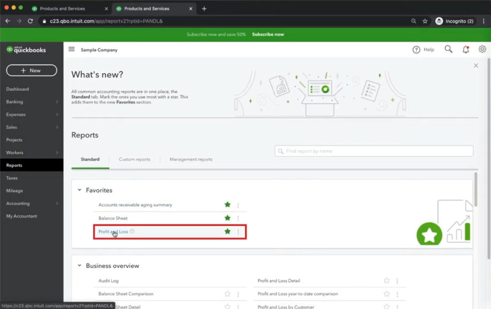Image resolution: width=491 pixels, height=309 pixels.
Task: Open the search magnifier in QuickBooks header
Action: [x=448, y=49]
